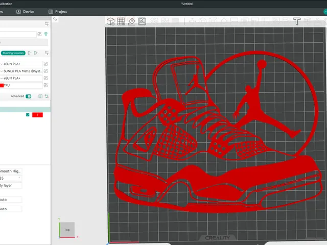Click the WiFi icon beside the printer field
Image resolution: width=327 pixels, height=245 pixels.
pyautogui.click(x=46, y=34)
